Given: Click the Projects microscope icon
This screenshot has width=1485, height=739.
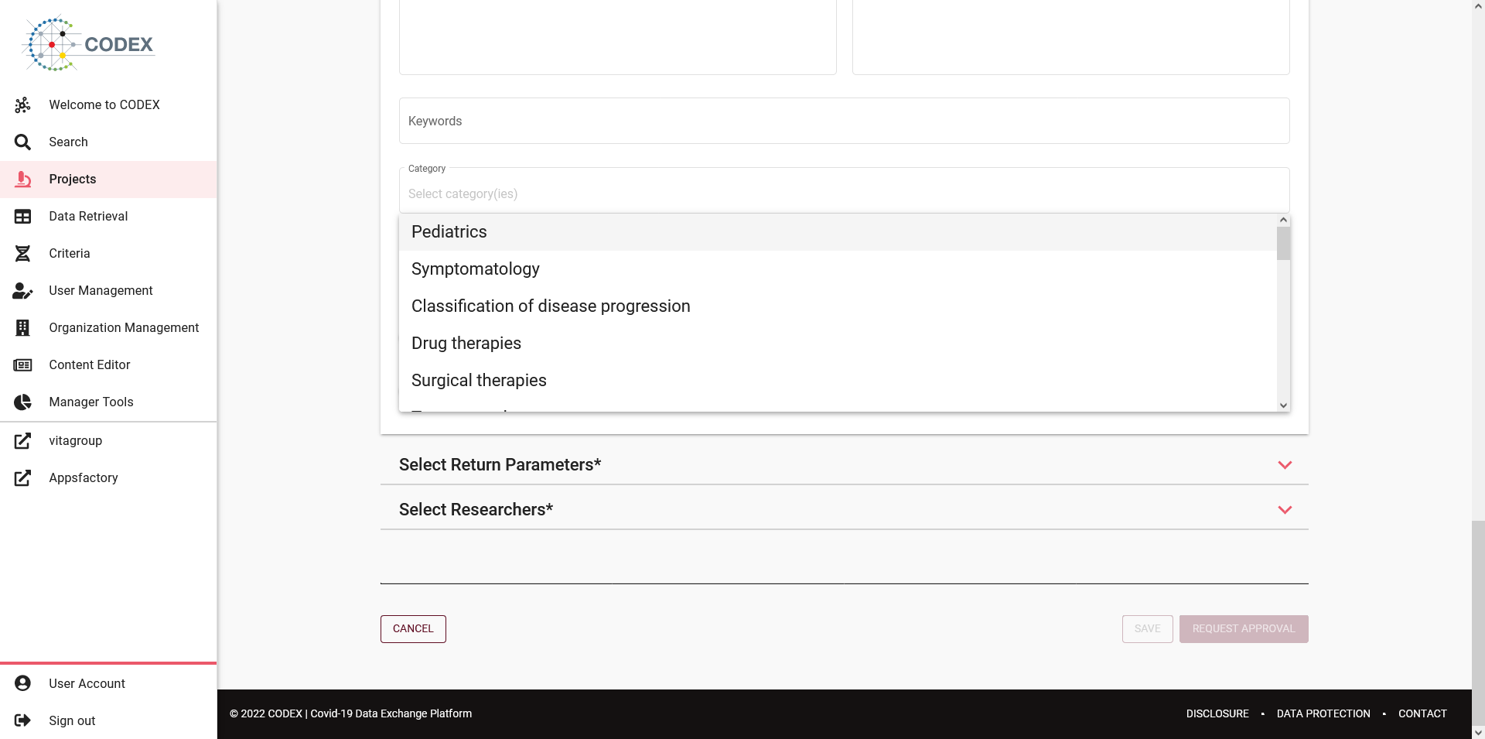Looking at the screenshot, I should tap(22, 179).
